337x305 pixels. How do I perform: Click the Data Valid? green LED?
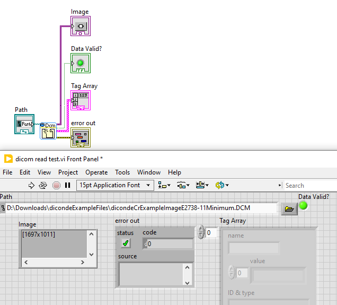click(x=304, y=205)
